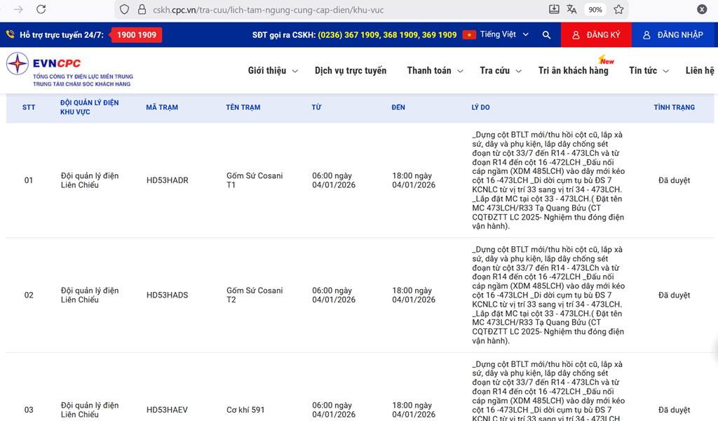Open the Tin tức menu
718x421 pixels.
click(x=649, y=71)
